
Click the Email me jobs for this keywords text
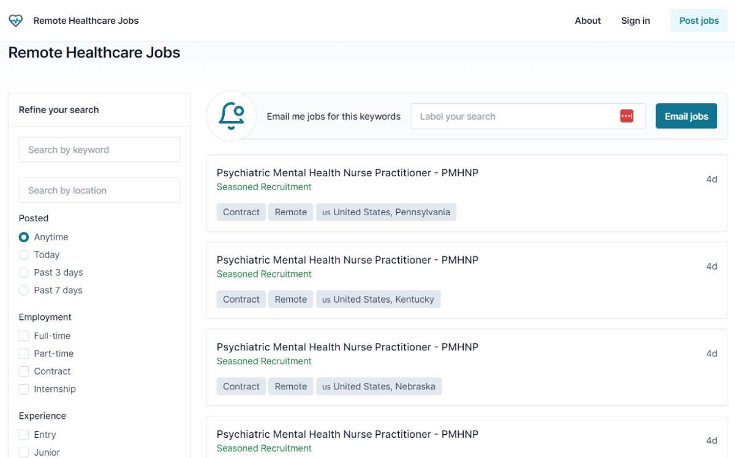pyautogui.click(x=334, y=116)
